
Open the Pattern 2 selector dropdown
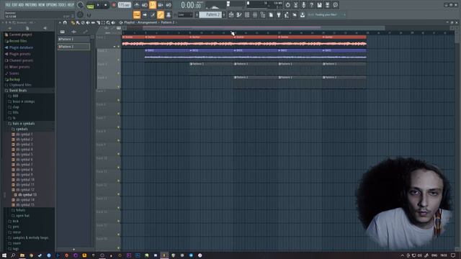tap(210, 14)
